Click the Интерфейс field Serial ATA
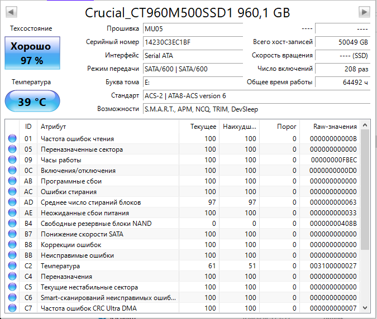 (x=193, y=56)
